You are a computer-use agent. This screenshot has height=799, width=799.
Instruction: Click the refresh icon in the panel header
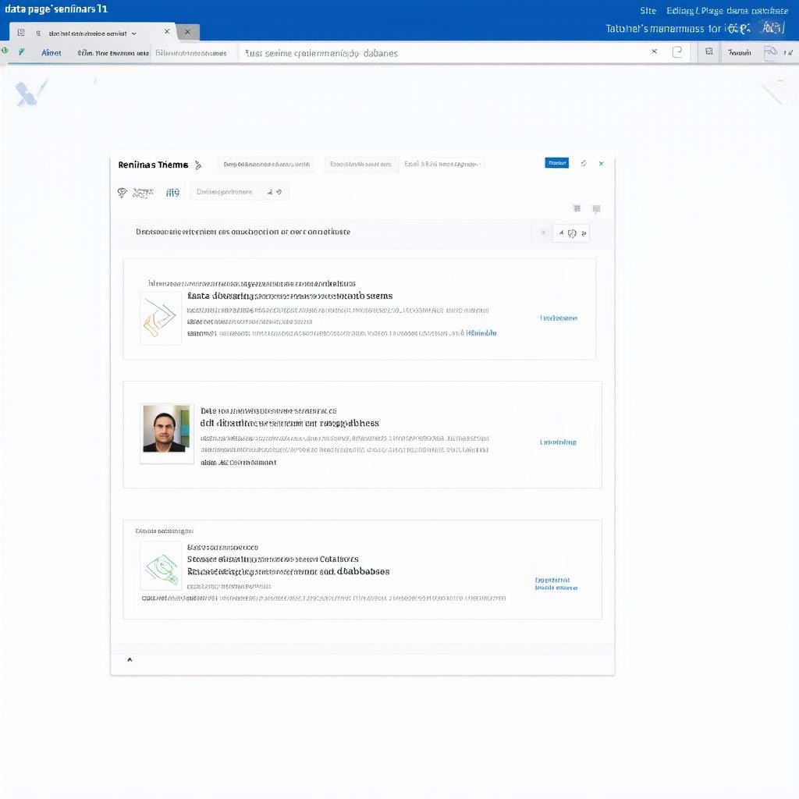tap(583, 164)
